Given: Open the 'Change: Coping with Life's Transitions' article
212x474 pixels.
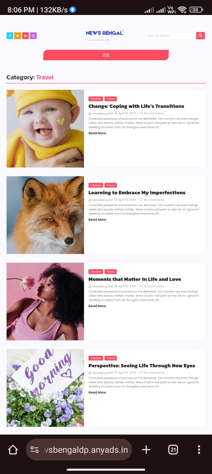Looking at the screenshot, I should [x=136, y=106].
